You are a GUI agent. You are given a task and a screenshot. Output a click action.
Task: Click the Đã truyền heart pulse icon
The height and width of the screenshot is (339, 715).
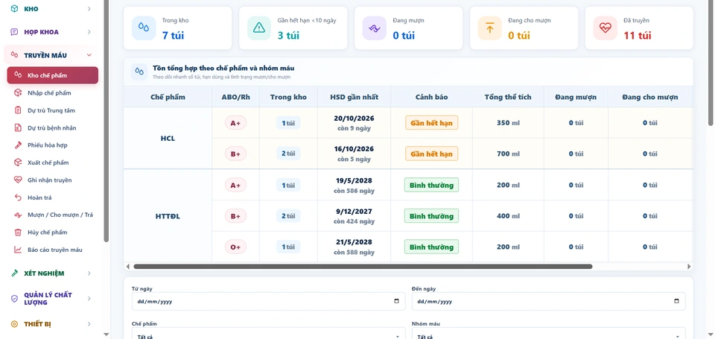tap(605, 28)
